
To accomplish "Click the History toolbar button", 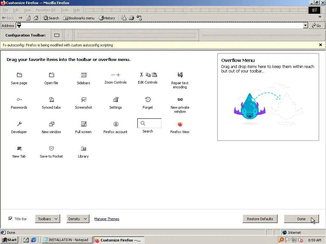I will [107, 18].
